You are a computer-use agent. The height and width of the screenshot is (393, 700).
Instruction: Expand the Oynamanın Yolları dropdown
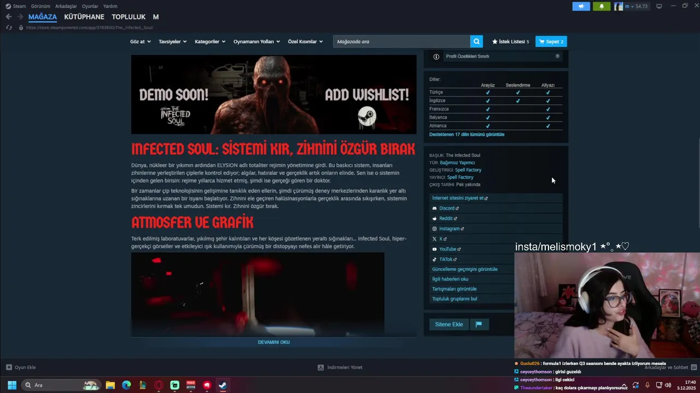(x=256, y=41)
